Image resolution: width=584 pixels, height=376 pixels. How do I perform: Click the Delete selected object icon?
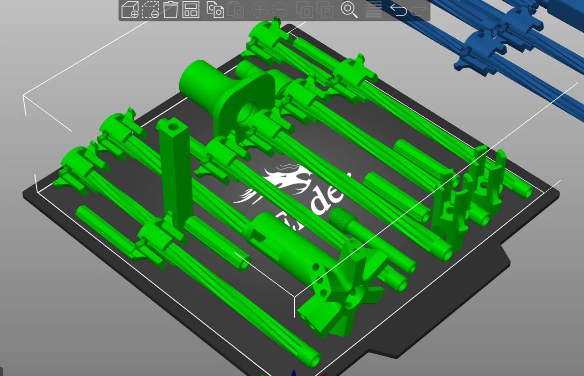click(x=150, y=10)
